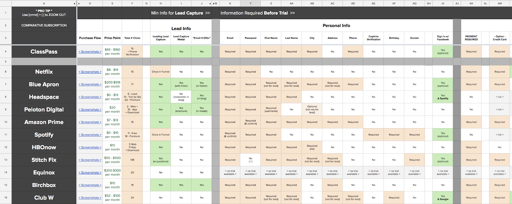The image size is (512, 204).
Task: Select column E header
Action: [112, 4]
